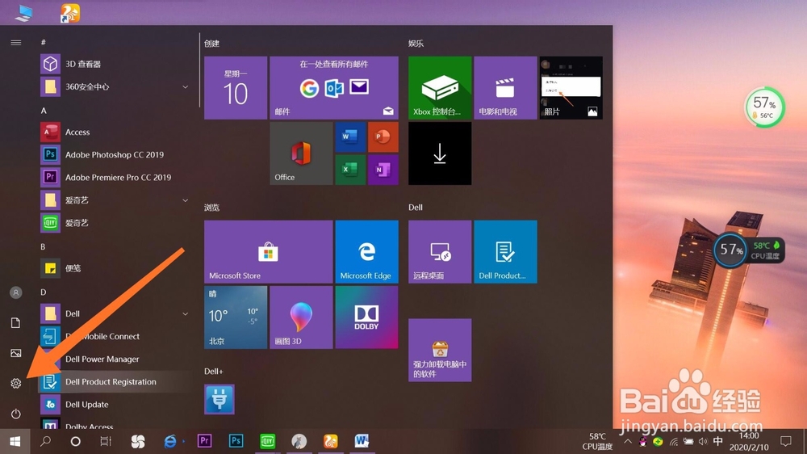Open the Office tile
This screenshot has width=807, height=454.
coord(301,153)
